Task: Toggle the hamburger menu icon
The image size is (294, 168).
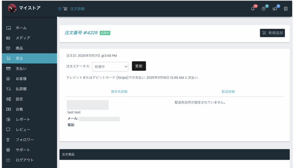Action: click(x=60, y=9)
